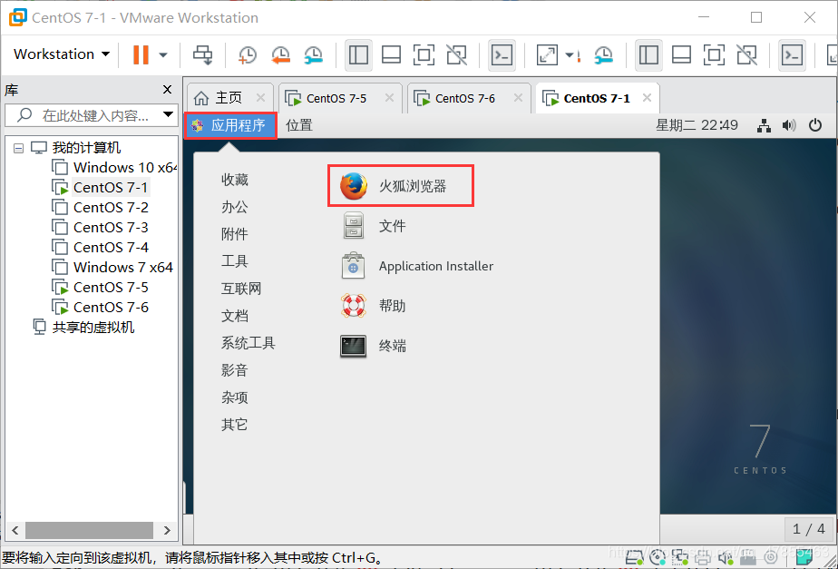
Task: Launch the 终端 terminal
Action: (374, 346)
